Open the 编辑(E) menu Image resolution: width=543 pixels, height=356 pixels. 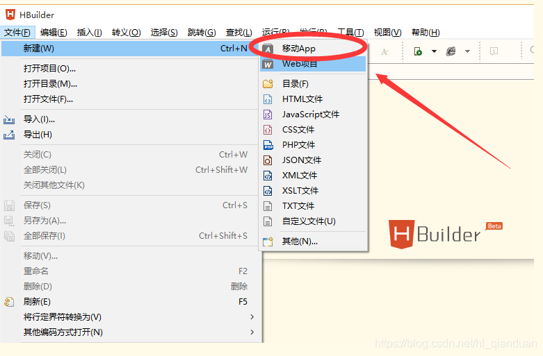click(54, 33)
